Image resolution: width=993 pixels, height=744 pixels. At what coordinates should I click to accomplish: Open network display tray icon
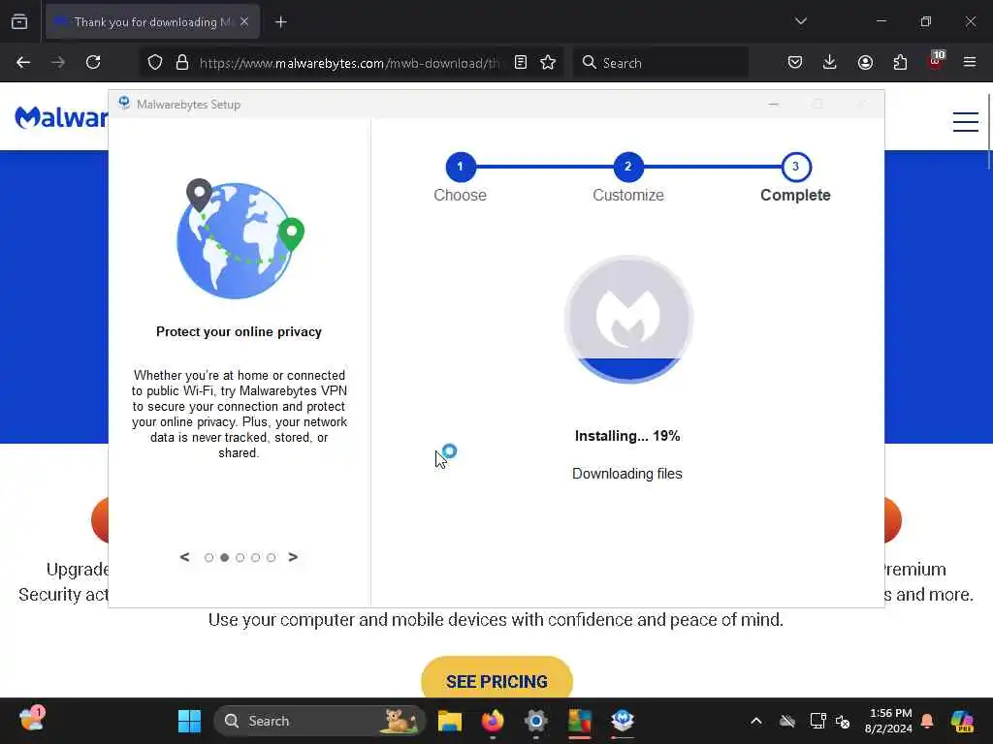[x=817, y=721]
